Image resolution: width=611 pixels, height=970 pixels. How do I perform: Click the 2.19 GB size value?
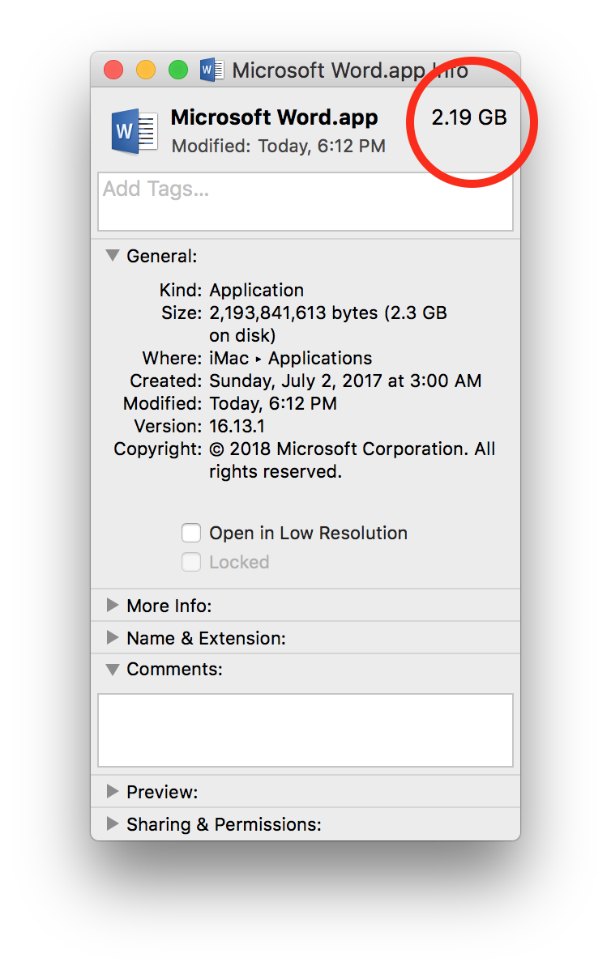[468, 117]
